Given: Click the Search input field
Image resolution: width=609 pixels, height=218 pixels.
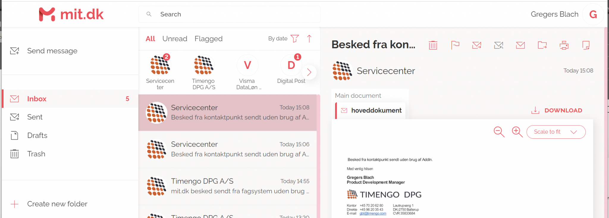Looking at the screenshot, I should (229, 14).
